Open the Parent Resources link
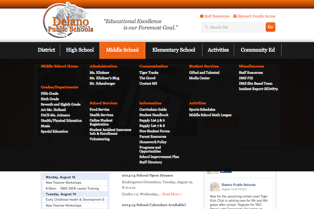The image size is (314, 209). (x=153, y=136)
